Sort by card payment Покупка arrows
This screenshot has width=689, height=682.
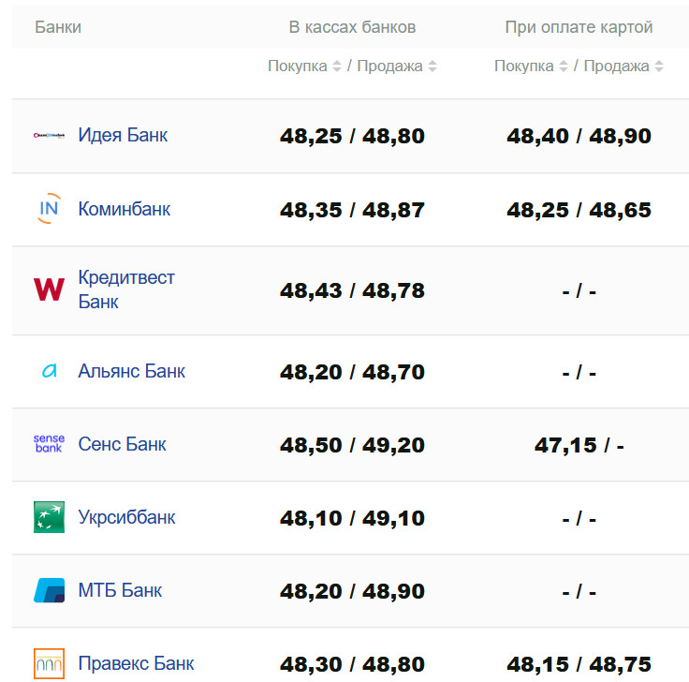564,67
